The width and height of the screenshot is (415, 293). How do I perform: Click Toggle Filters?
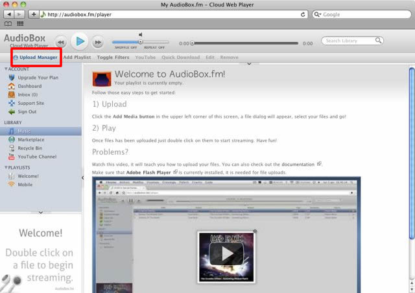[x=113, y=58]
